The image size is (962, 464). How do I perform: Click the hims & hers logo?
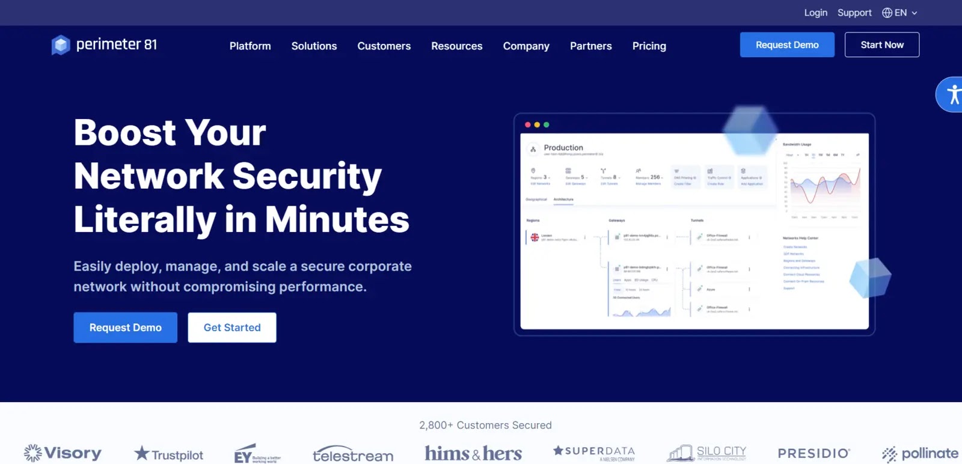pos(473,453)
